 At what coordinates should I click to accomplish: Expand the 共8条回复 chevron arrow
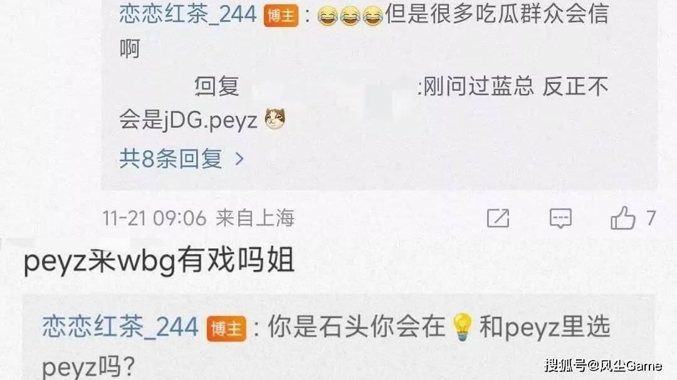pyautogui.click(x=239, y=160)
